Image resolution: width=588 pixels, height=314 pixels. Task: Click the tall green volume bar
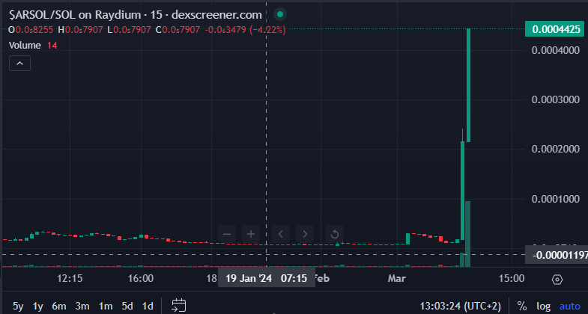pos(467,234)
